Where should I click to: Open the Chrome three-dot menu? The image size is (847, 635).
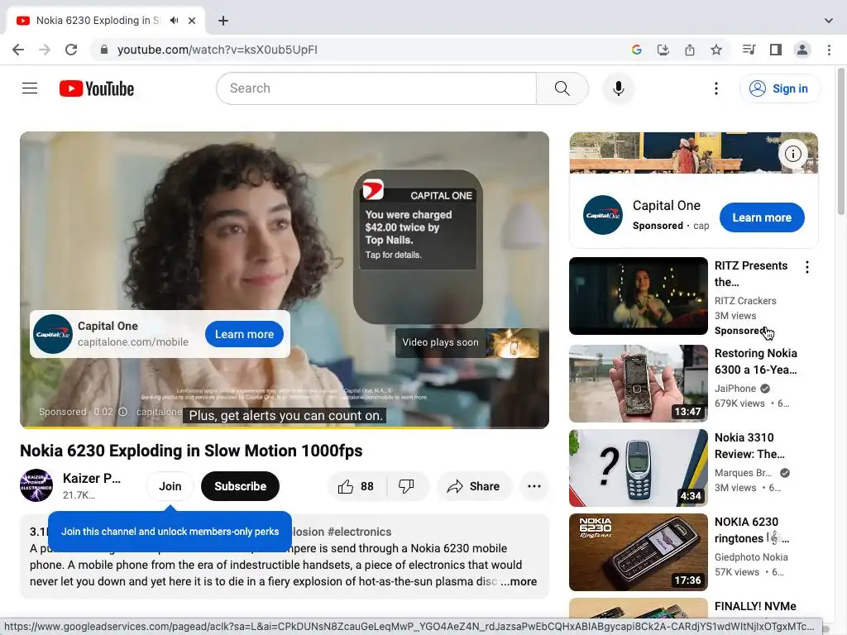click(829, 50)
